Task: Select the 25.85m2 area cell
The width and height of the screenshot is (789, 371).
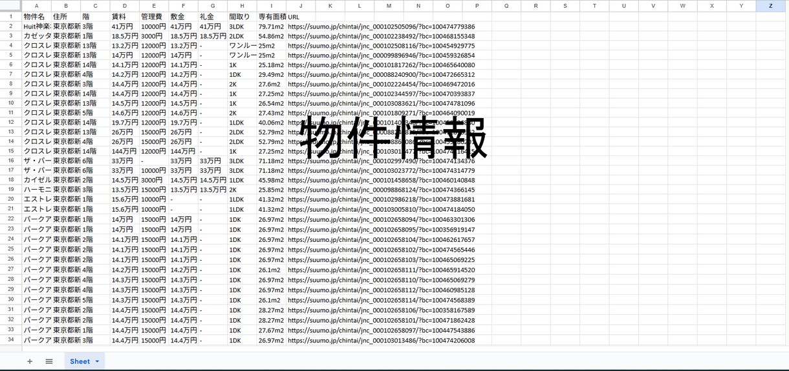Action: coord(272,190)
